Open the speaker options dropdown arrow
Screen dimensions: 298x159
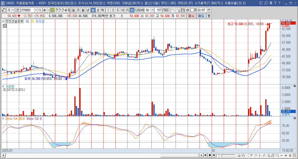pos(48,10)
